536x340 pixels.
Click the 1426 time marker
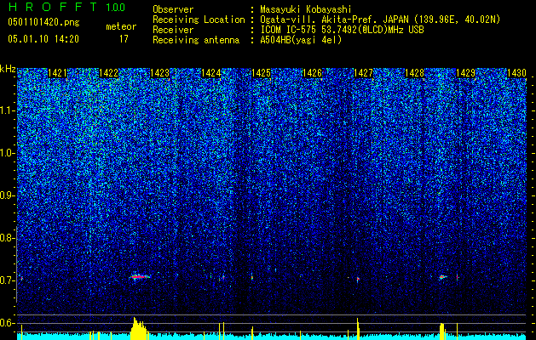(313, 73)
